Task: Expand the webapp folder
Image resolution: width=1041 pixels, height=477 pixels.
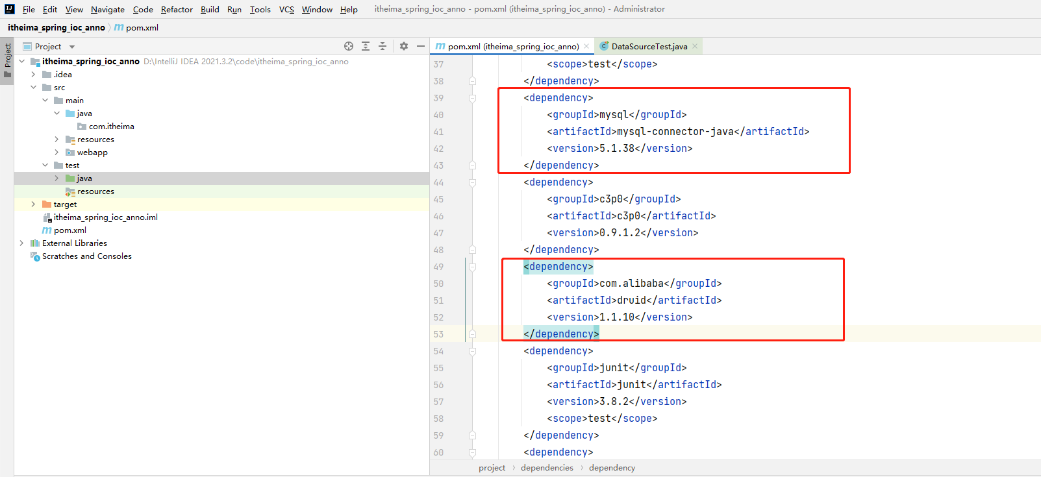Action: [x=57, y=153]
